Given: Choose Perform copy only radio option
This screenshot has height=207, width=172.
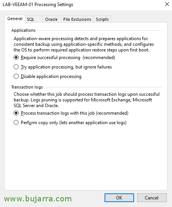Looking at the screenshot, I should tap(16, 123).
